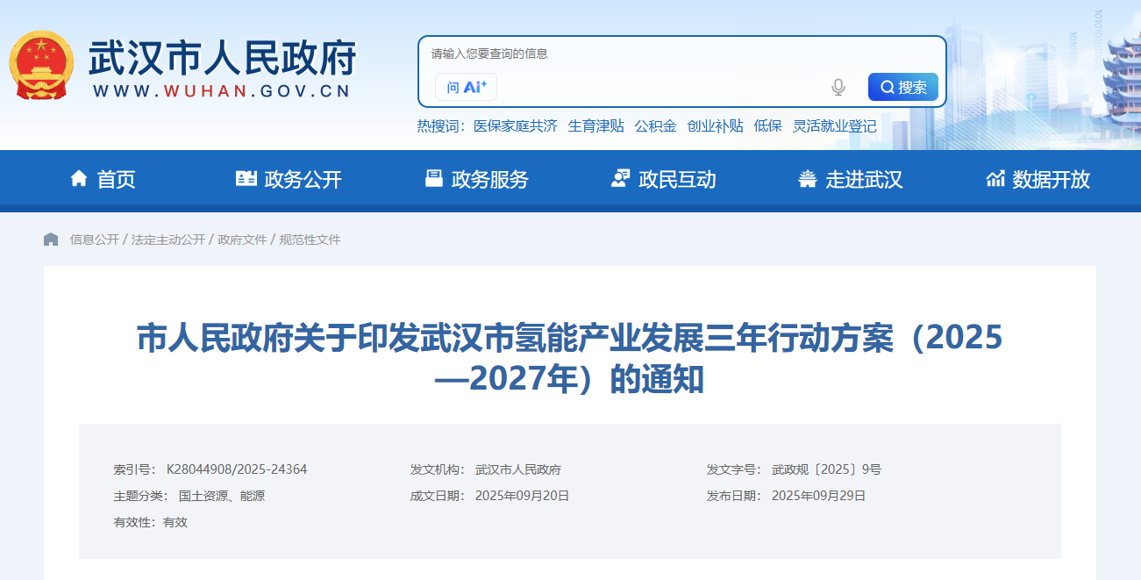Open the 政务服务 navigation menu item
The width and height of the screenshot is (1141, 580).
(489, 180)
